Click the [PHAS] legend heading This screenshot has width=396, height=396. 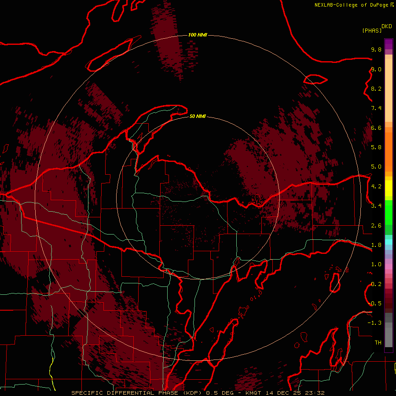point(372,30)
